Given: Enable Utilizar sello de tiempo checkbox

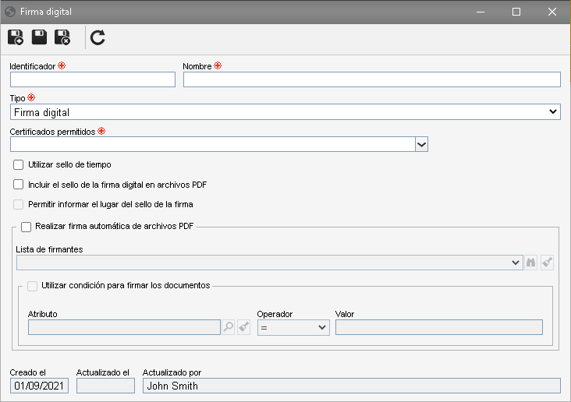Looking at the screenshot, I should coord(18,165).
